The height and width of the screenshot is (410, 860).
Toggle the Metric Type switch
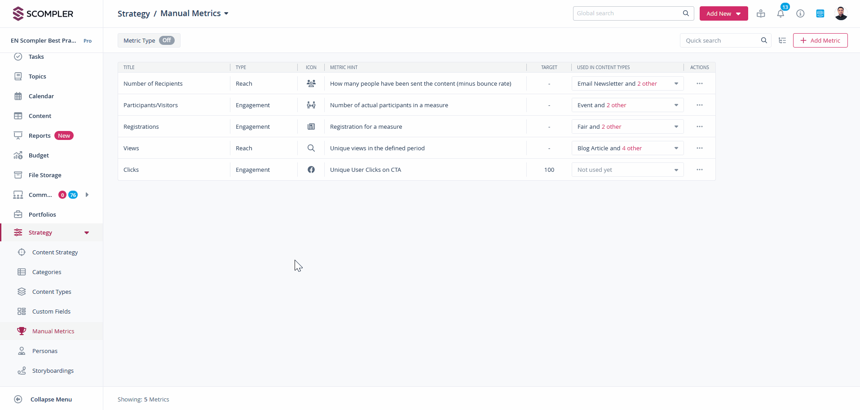coord(167,40)
